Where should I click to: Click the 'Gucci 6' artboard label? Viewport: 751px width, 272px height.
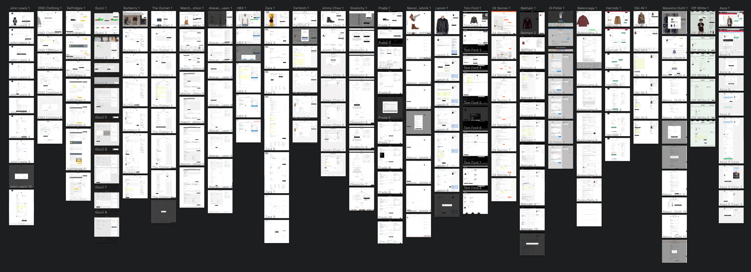click(x=101, y=149)
